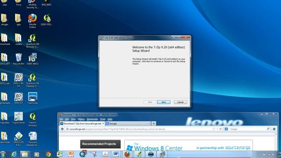The image size is (281, 158).
Task: Open the New folder on desktop
Action: pyautogui.click(x=4, y=137)
